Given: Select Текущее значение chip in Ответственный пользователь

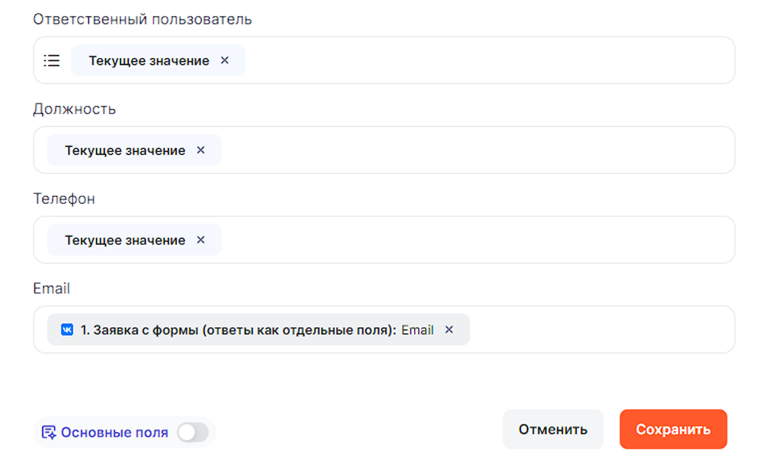Looking at the screenshot, I should pyautogui.click(x=149, y=61).
